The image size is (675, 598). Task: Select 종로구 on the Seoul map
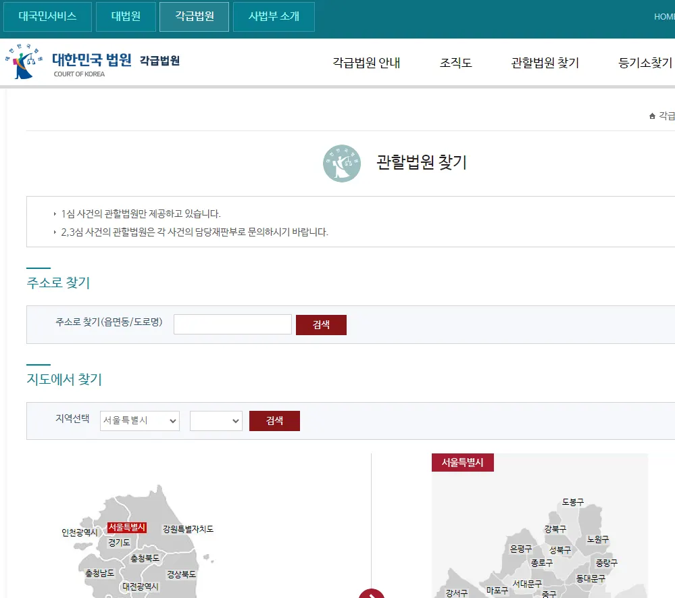tap(541, 563)
